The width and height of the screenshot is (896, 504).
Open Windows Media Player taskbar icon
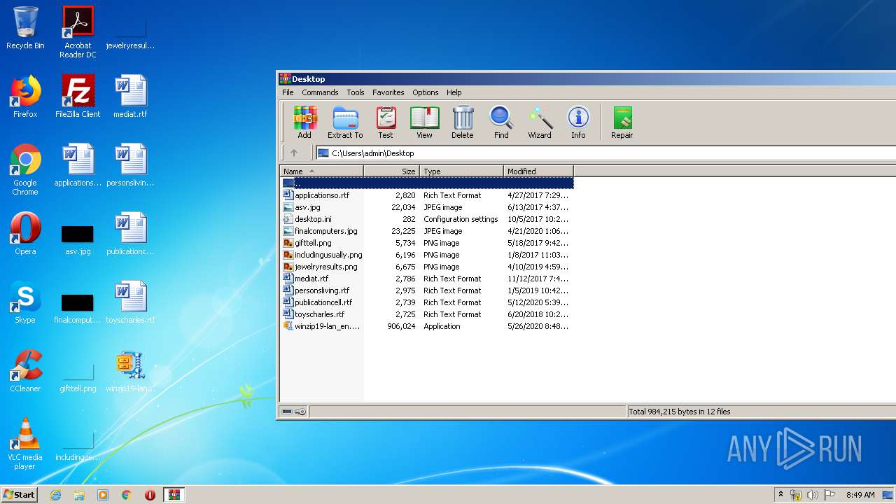pos(103,495)
